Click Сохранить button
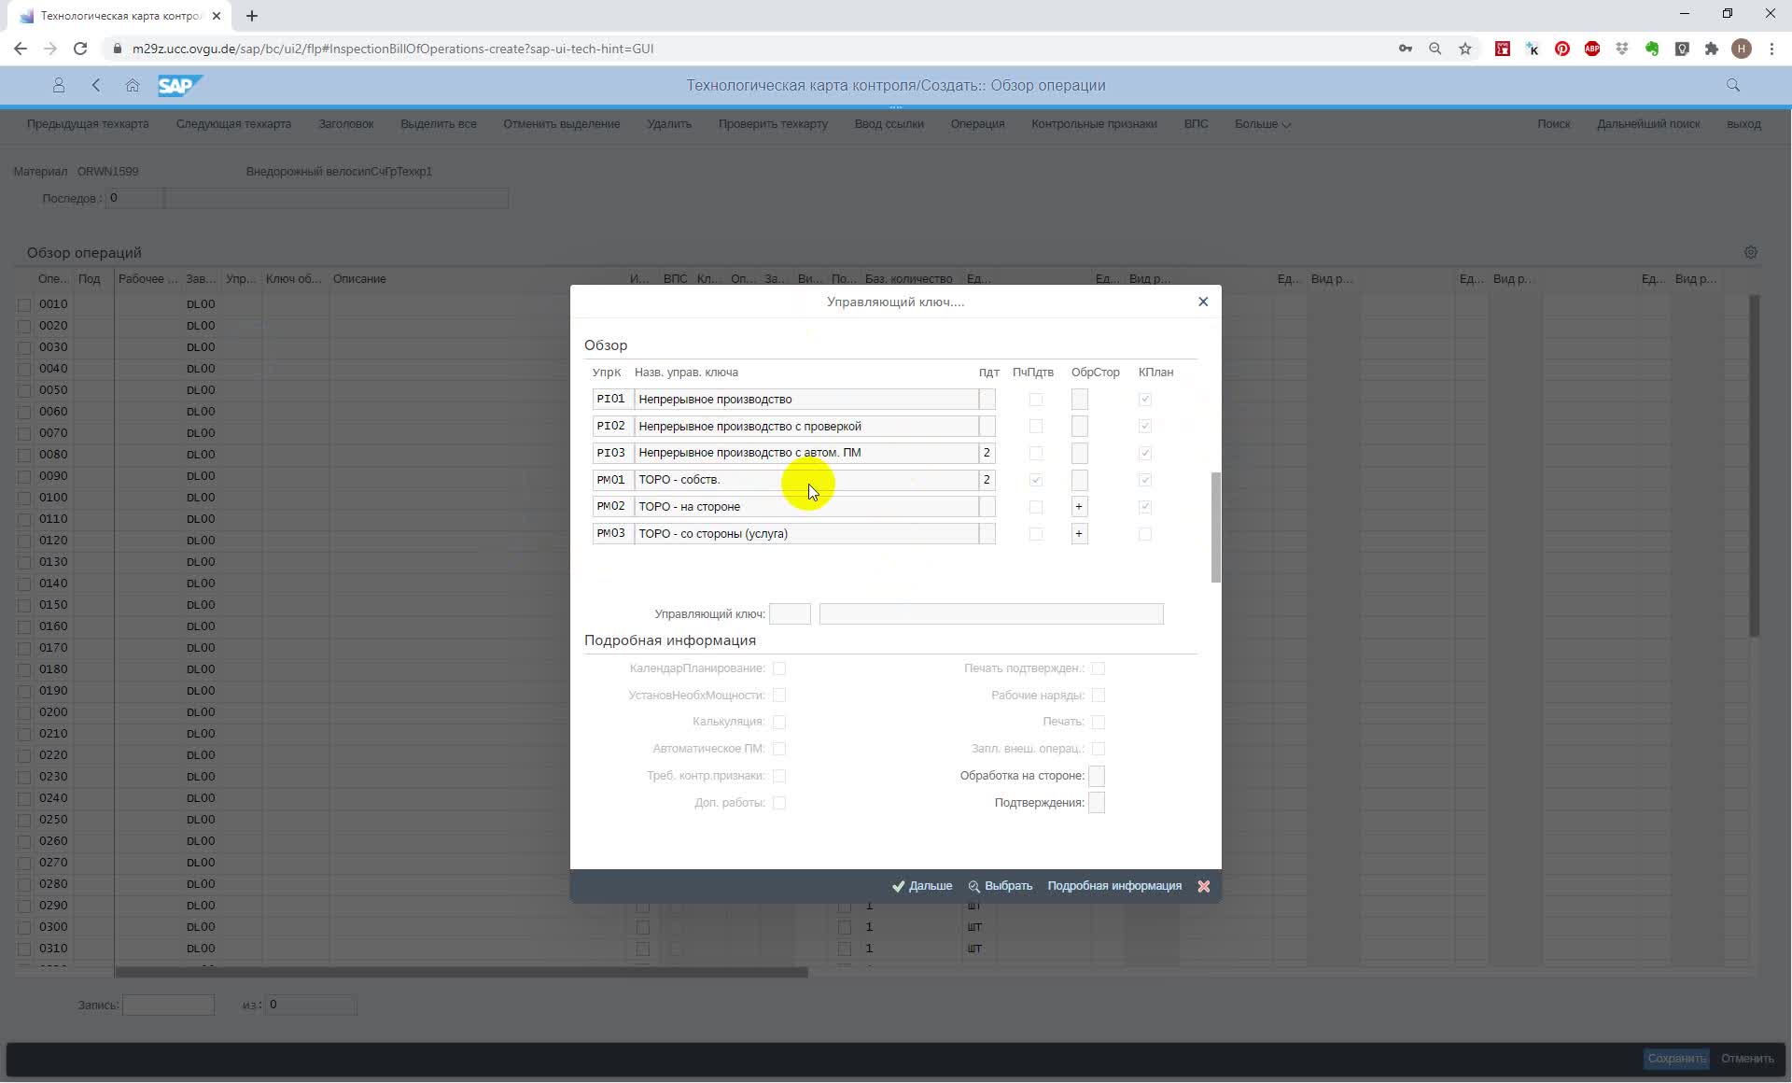Image resolution: width=1792 pixels, height=1083 pixels. pos(1676,1059)
